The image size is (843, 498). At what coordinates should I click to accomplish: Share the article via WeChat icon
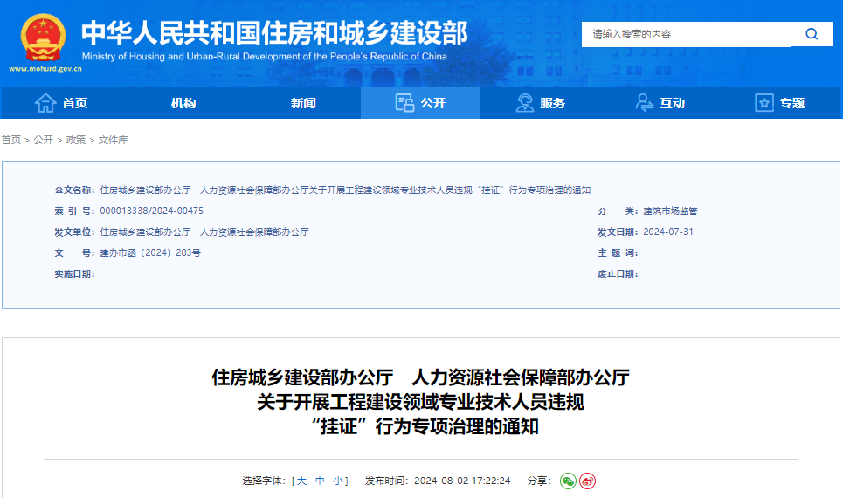(x=568, y=481)
